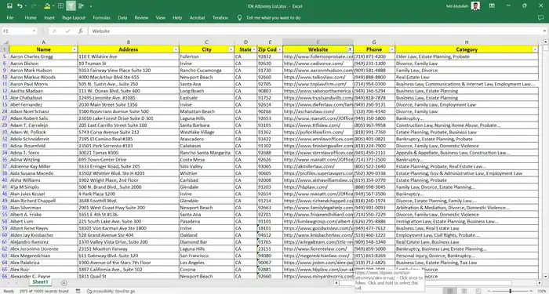Open filter dropdown on Phone header
This screenshot has height=294, width=549.
(x=391, y=49)
